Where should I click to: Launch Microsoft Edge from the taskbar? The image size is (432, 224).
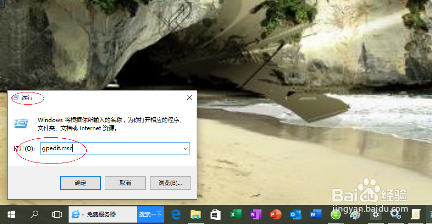point(176,214)
